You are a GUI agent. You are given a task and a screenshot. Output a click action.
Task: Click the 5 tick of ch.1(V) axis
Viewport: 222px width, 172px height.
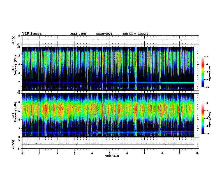click(19, 36)
